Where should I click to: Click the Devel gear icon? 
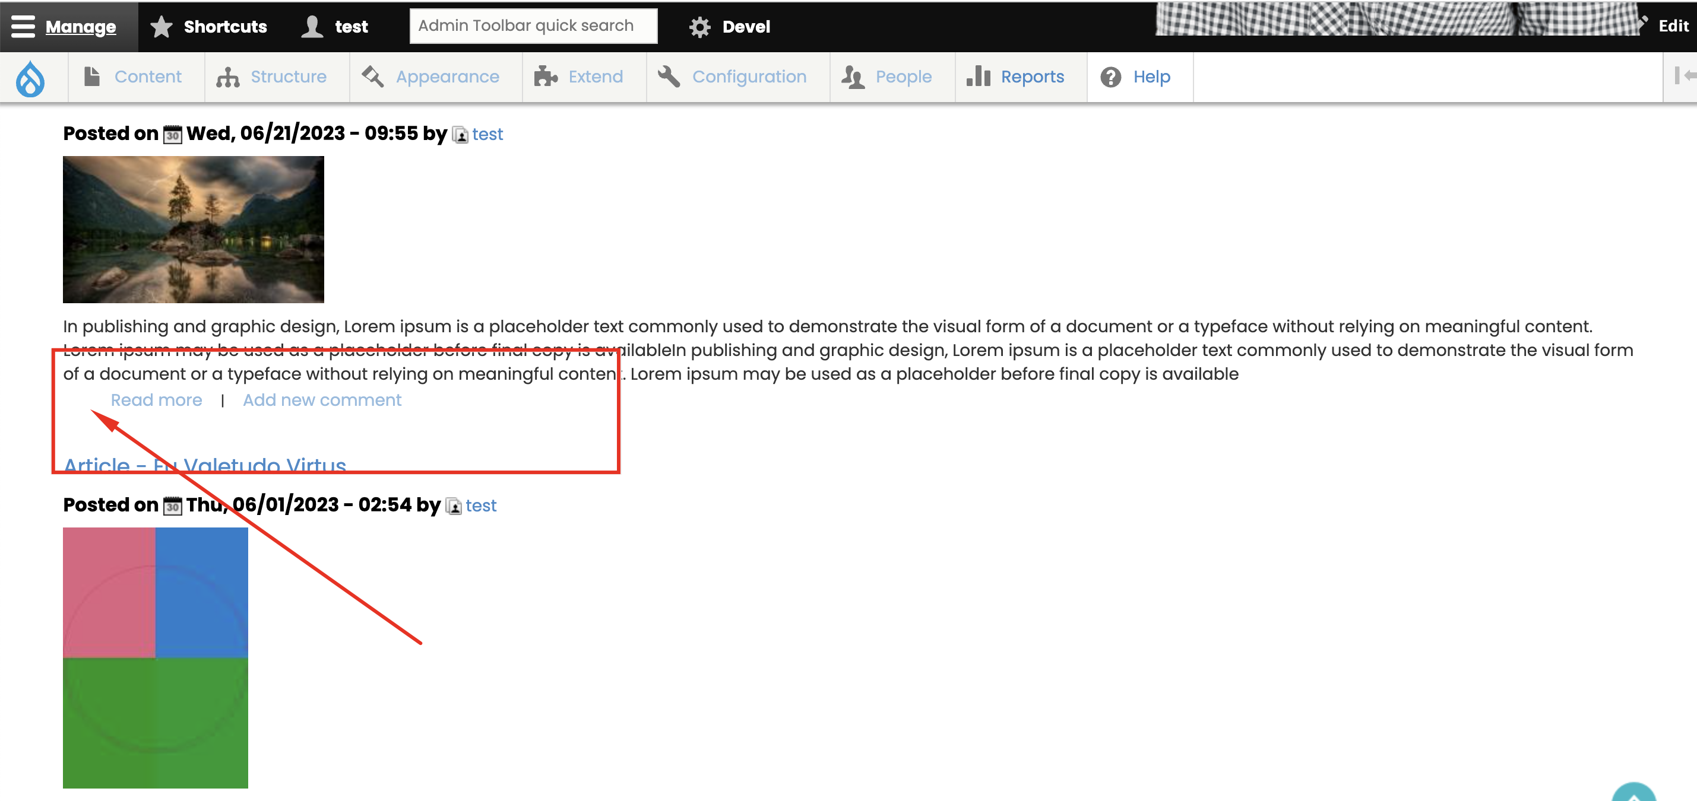click(x=699, y=26)
